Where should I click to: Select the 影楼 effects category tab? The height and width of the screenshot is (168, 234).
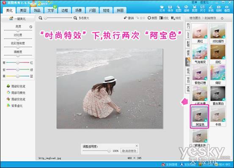pyautogui.click(x=188, y=44)
